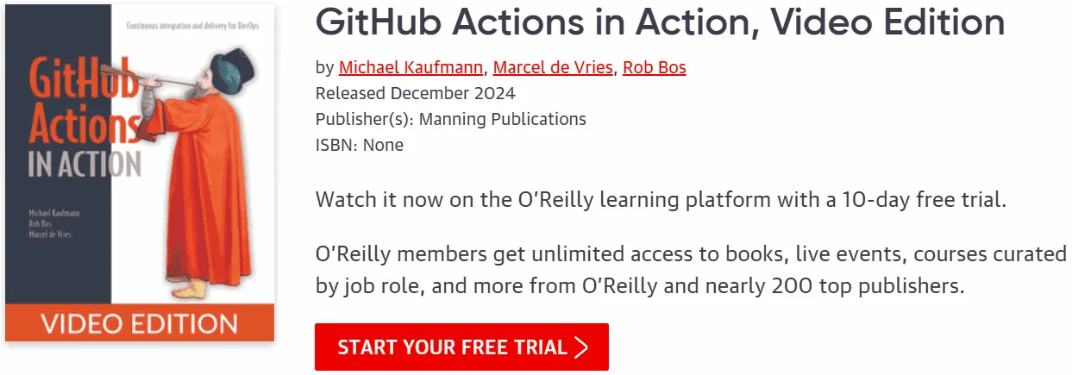Click the orange VIDEO EDITION banner on the cover
Viewport: 1072px width, 375px height.
click(140, 323)
